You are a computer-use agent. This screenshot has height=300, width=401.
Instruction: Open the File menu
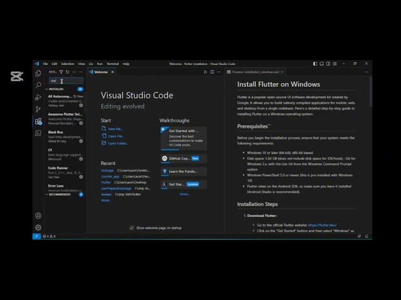(45, 64)
